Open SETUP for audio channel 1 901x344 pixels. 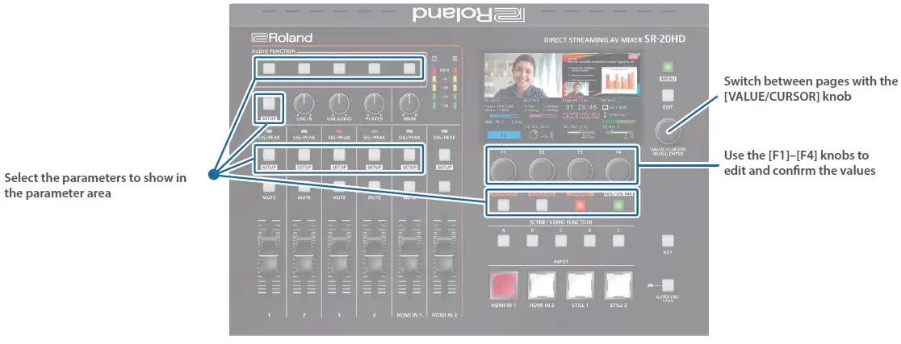pyautogui.click(x=270, y=154)
